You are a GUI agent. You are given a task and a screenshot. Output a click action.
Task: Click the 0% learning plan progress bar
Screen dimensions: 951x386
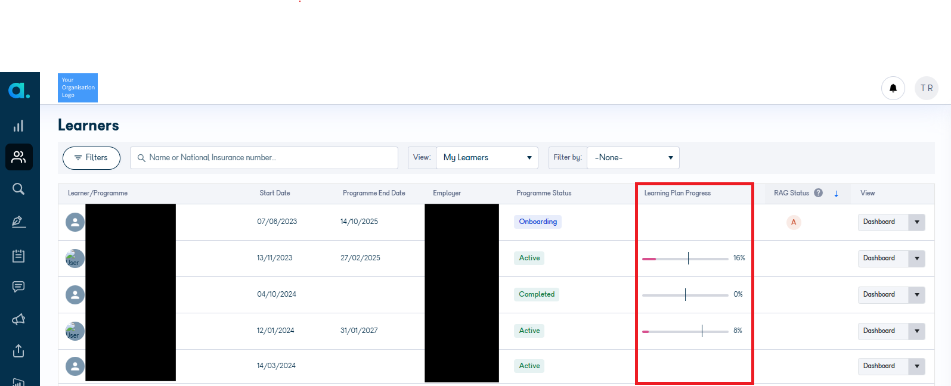(685, 295)
